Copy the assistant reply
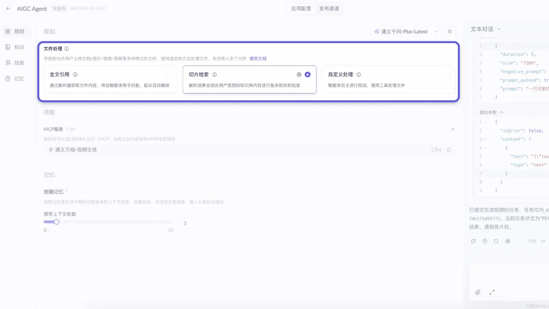Screen dimensions: 549x309 click(473, 241)
